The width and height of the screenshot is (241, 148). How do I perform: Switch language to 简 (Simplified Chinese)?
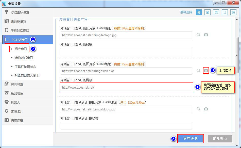point(199,12)
